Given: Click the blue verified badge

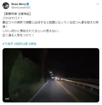Looking at the screenshot, I should (28, 4).
